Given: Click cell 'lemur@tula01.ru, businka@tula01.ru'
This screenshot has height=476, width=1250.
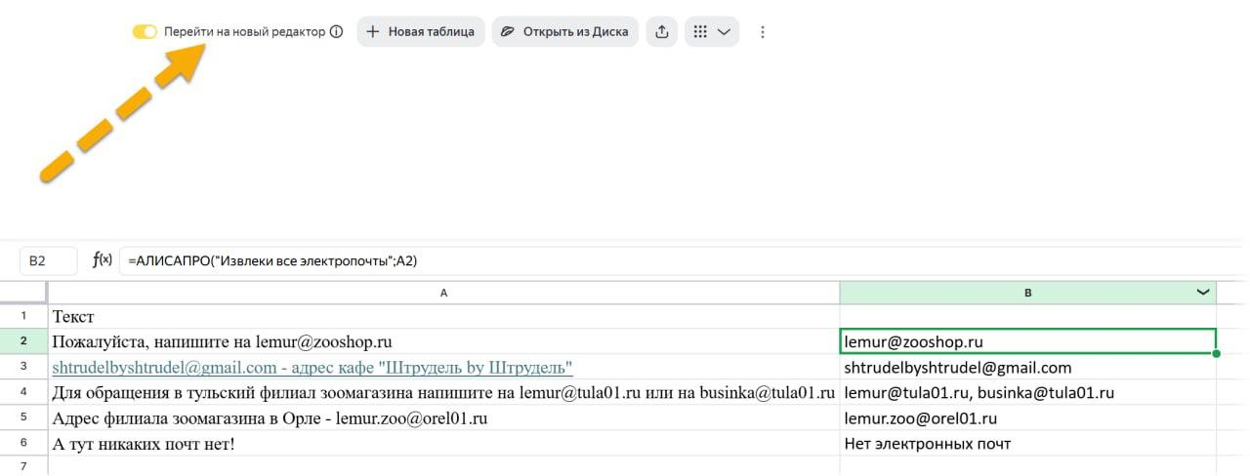Looking at the screenshot, I should coord(1027,392).
